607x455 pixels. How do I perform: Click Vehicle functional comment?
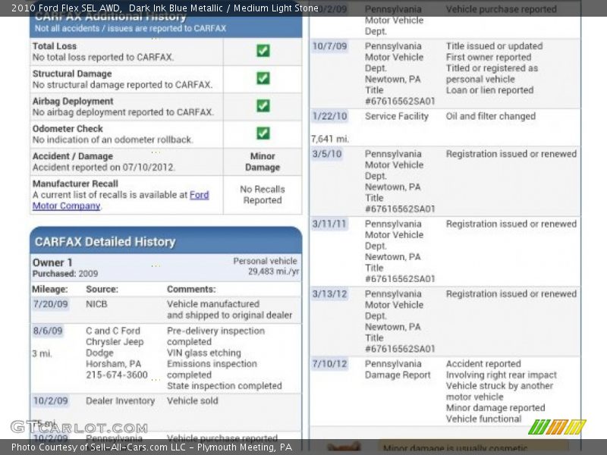483,419
